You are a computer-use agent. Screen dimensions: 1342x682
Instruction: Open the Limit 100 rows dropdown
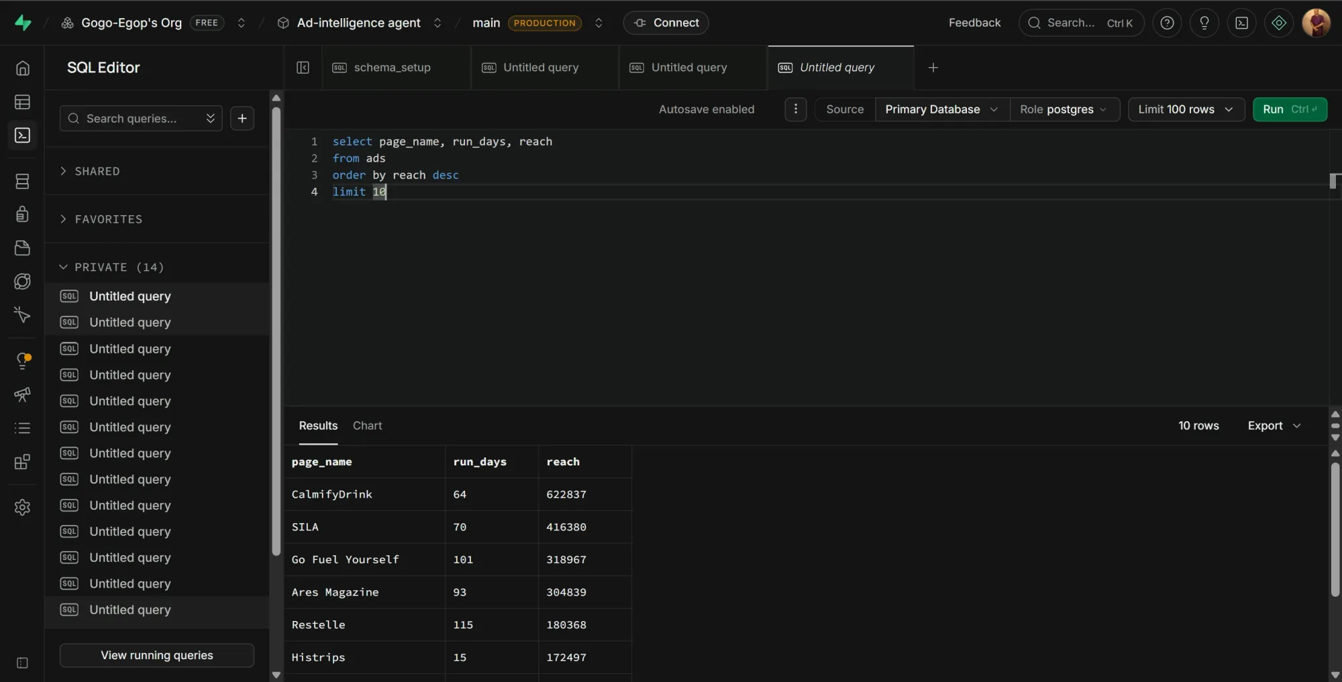coord(1186,109)
